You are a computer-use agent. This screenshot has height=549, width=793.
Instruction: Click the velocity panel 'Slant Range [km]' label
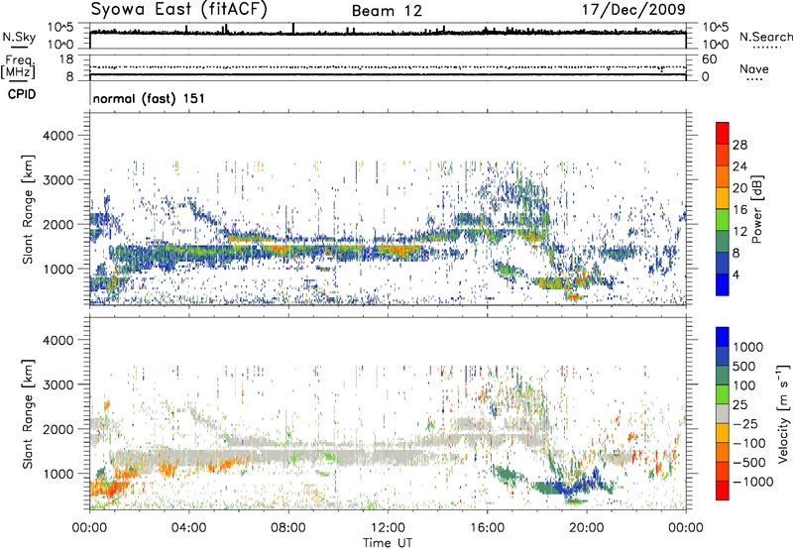tap(28, 414)
